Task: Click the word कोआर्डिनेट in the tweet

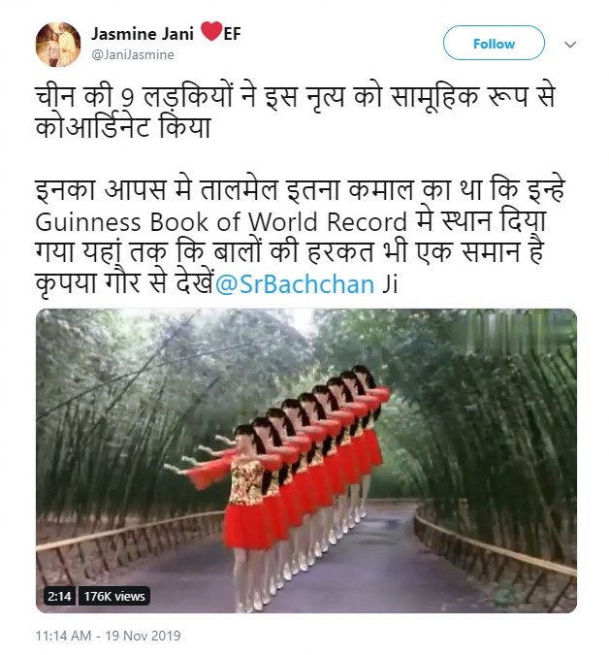Action: point(93,128)
